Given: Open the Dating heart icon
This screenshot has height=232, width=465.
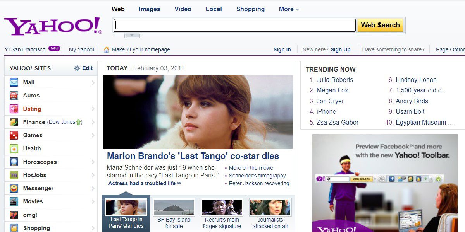Looking at the screenshot, I should coord(14,109).
